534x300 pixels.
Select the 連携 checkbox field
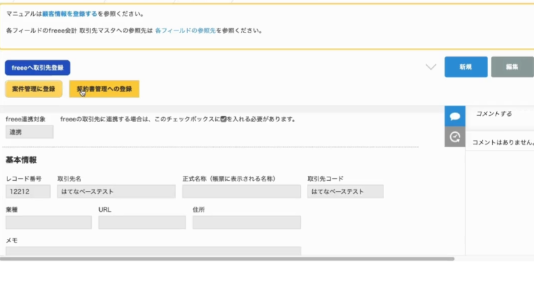[x=29, y=132]
